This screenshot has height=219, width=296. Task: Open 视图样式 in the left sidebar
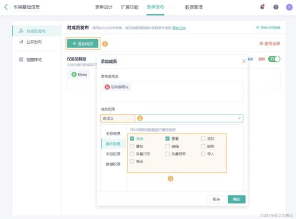point(34,59)
